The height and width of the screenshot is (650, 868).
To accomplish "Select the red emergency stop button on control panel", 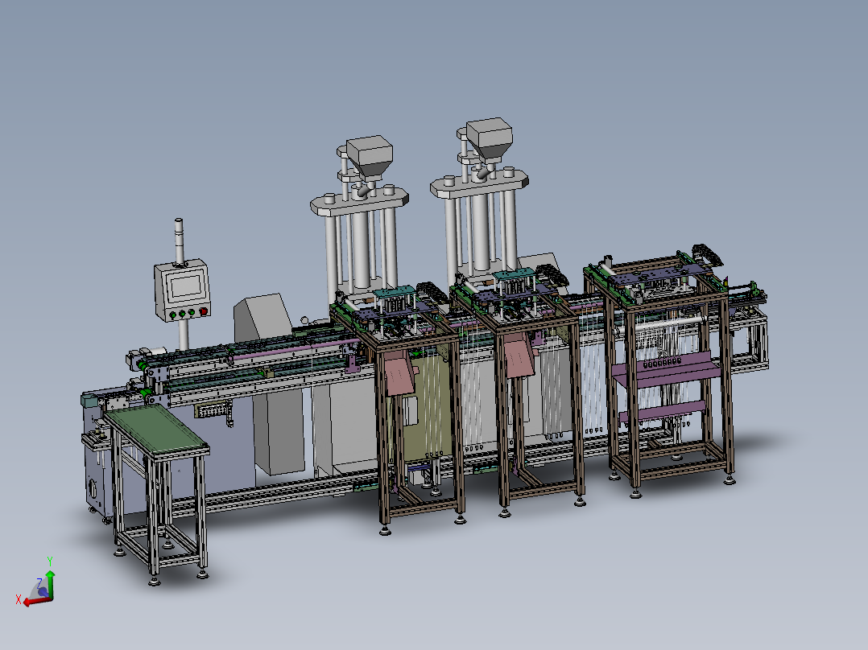I will pos(204,311).
